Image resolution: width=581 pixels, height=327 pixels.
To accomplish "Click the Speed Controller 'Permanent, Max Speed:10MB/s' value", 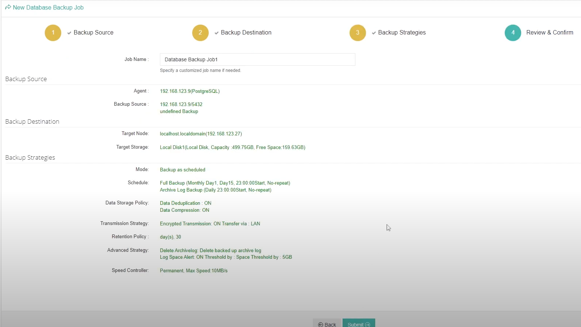I will 194,270.
